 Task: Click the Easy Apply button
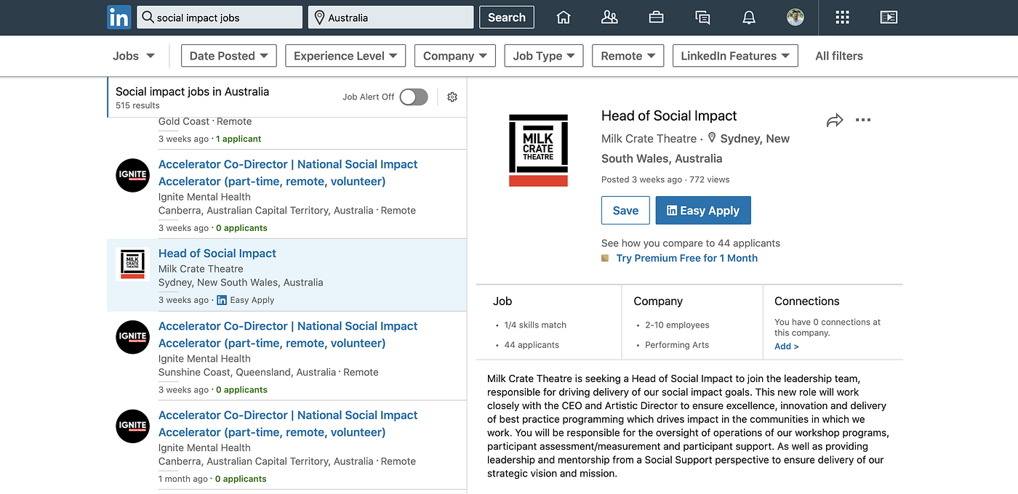click(703, 211)
